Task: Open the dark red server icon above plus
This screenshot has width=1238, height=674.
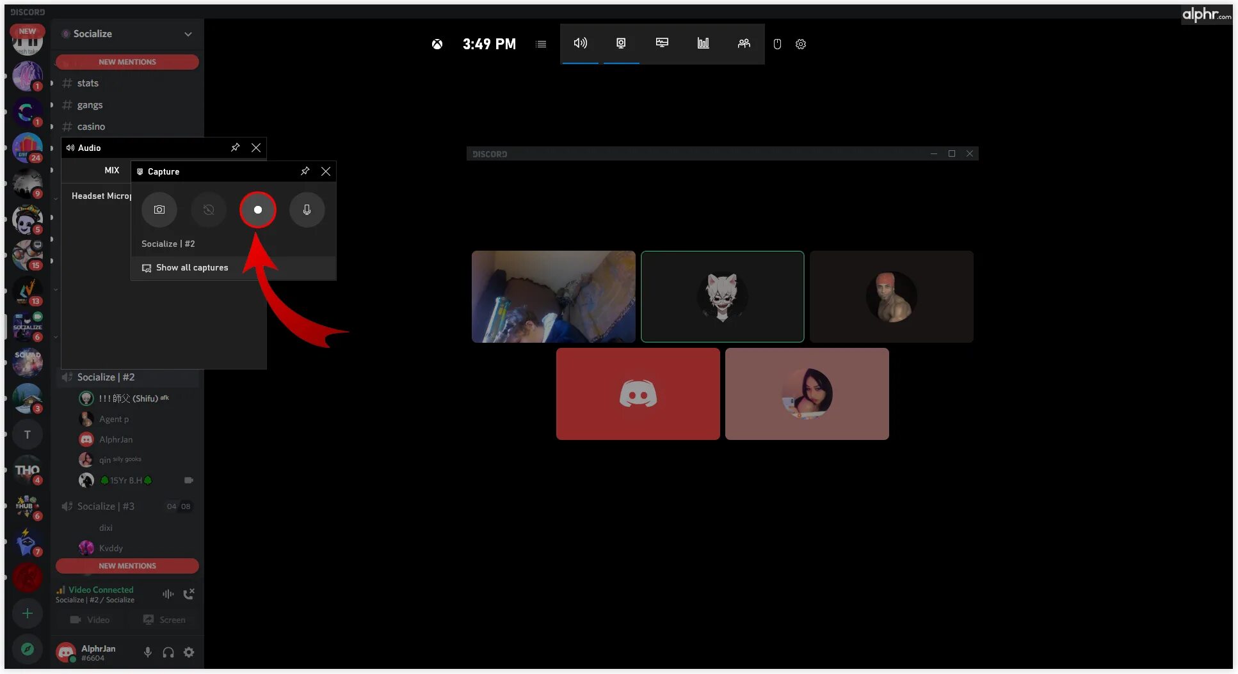Action: point(28,578)
